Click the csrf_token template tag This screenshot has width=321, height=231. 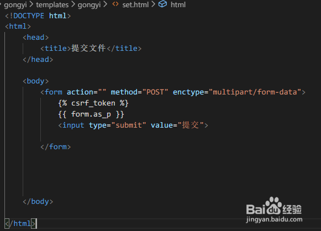[93, 103]
